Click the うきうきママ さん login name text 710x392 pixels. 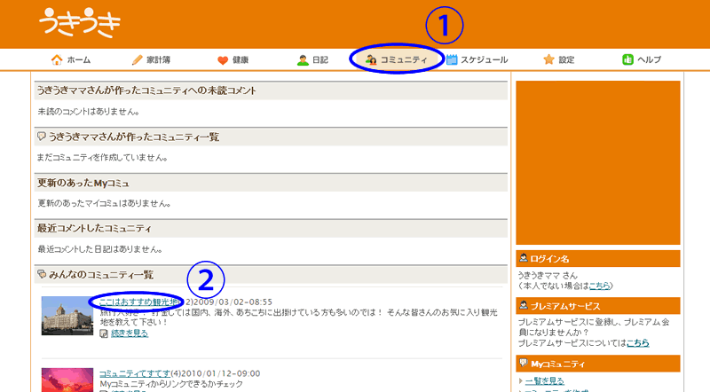(548, 275)
